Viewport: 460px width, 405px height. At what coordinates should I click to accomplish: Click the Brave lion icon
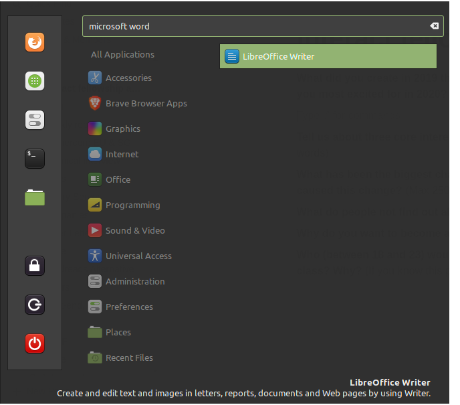pos(95,103)
